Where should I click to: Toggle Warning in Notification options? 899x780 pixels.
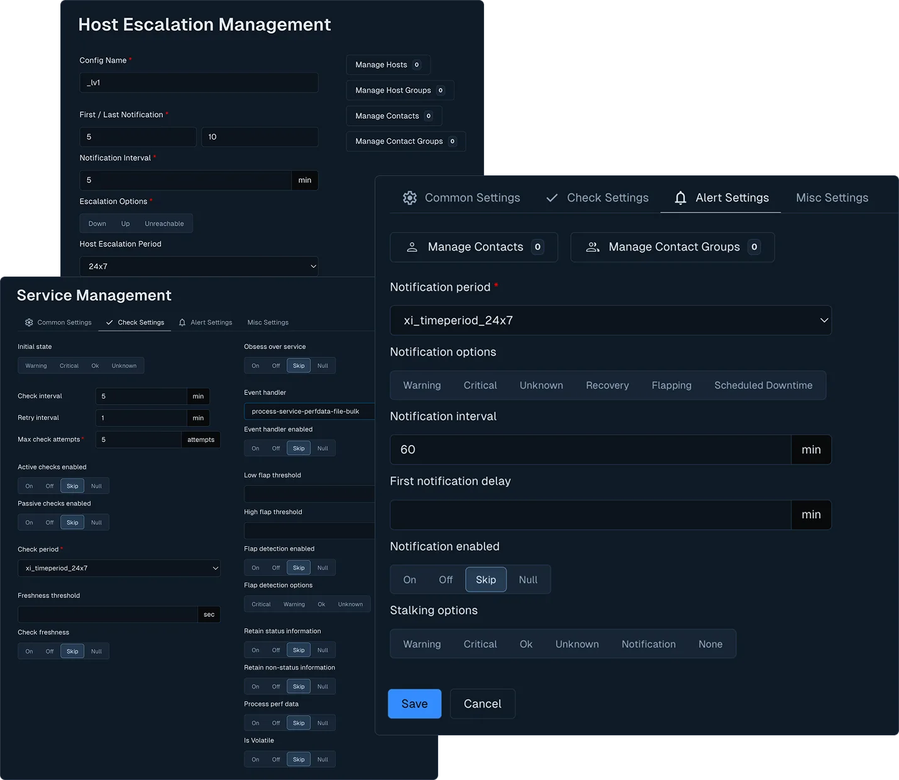pos(422,385)
